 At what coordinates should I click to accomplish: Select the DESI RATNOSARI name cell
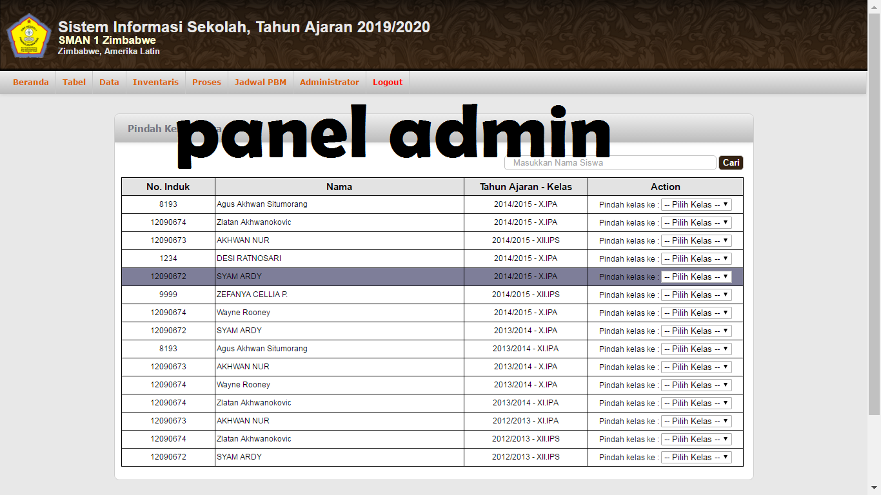(x=339, y=258)
